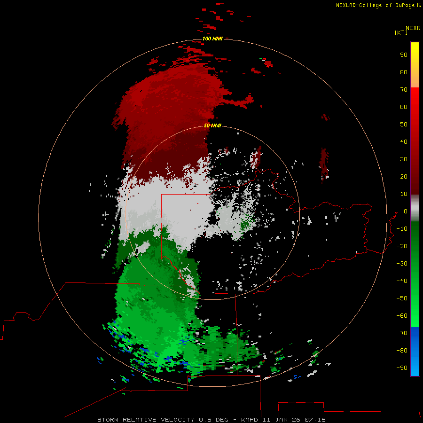Click the 'NEXR' label above the color scale
423x423 pixels.
coord(413,28)
